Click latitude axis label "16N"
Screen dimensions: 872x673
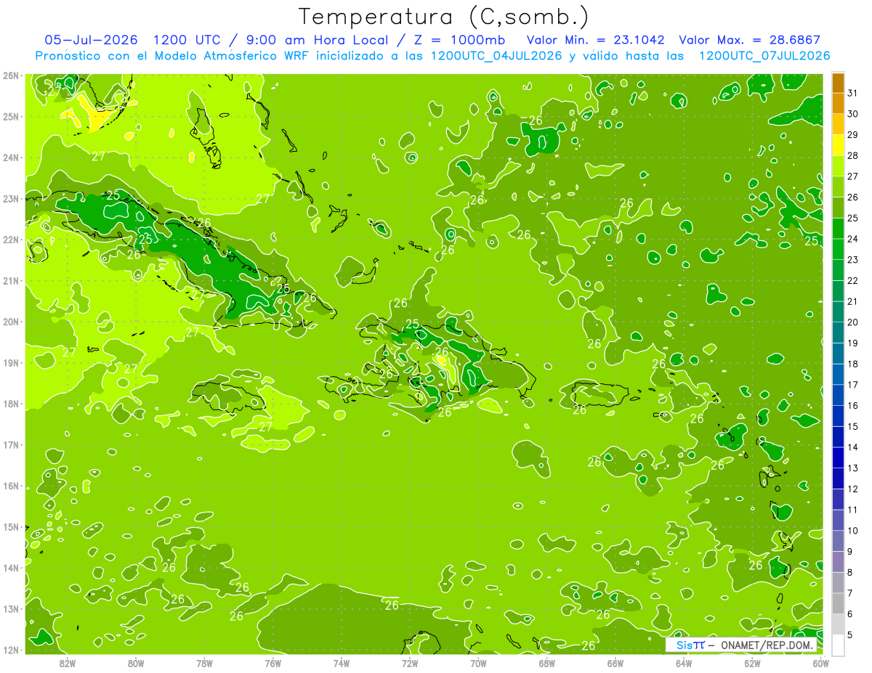pos(11,486)
